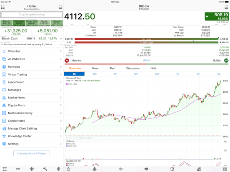Screen dimensions: 230x172
Task: Go forward with the right arrow
Action: (x=146, y=169)
